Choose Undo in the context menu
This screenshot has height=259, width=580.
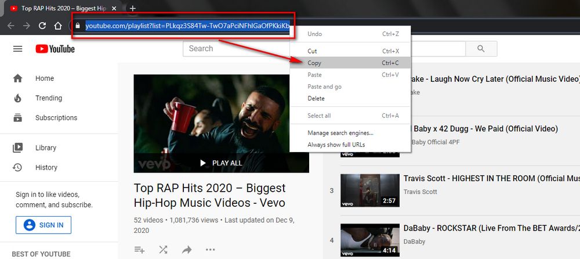pos(350,34)
